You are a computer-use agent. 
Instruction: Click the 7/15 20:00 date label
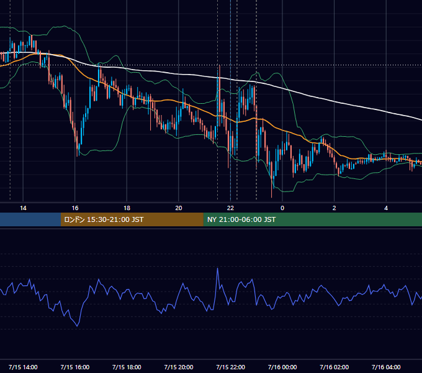coord(179,367)
